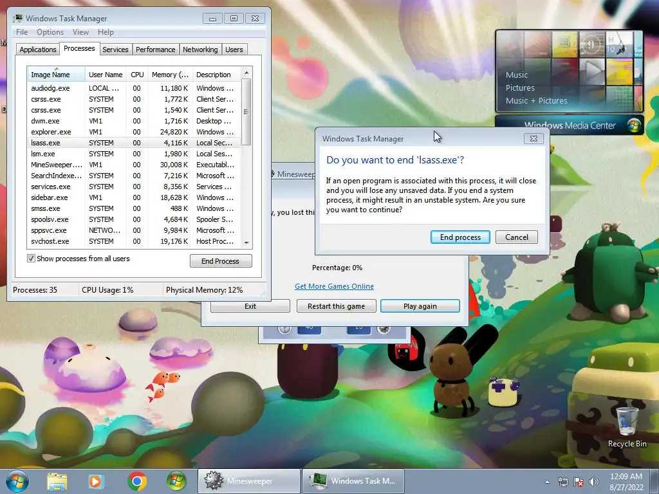Toggle Show processes from all users
Viewport: 659px width, 494px height.
(x=31, y=259)
